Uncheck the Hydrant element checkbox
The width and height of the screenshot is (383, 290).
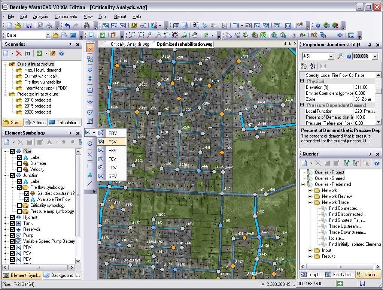(13, 217)
